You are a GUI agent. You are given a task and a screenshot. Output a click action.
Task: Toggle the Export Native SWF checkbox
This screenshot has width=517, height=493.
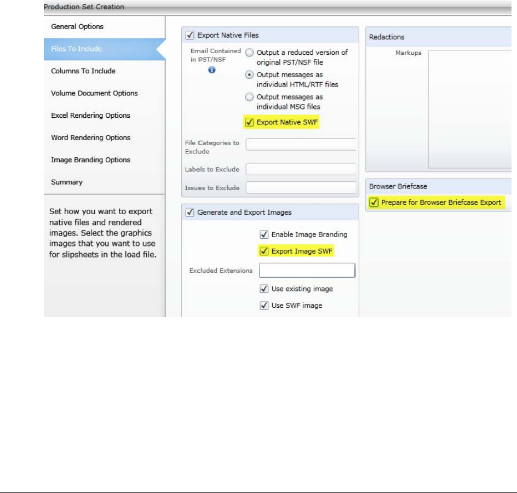pyautogui.click(x=249, y=122)
